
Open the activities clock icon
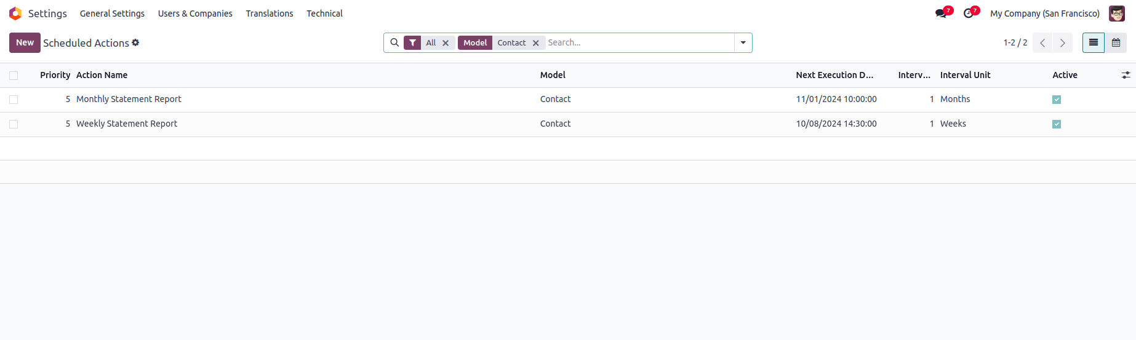pyautogui.click(x=969, y=14)
